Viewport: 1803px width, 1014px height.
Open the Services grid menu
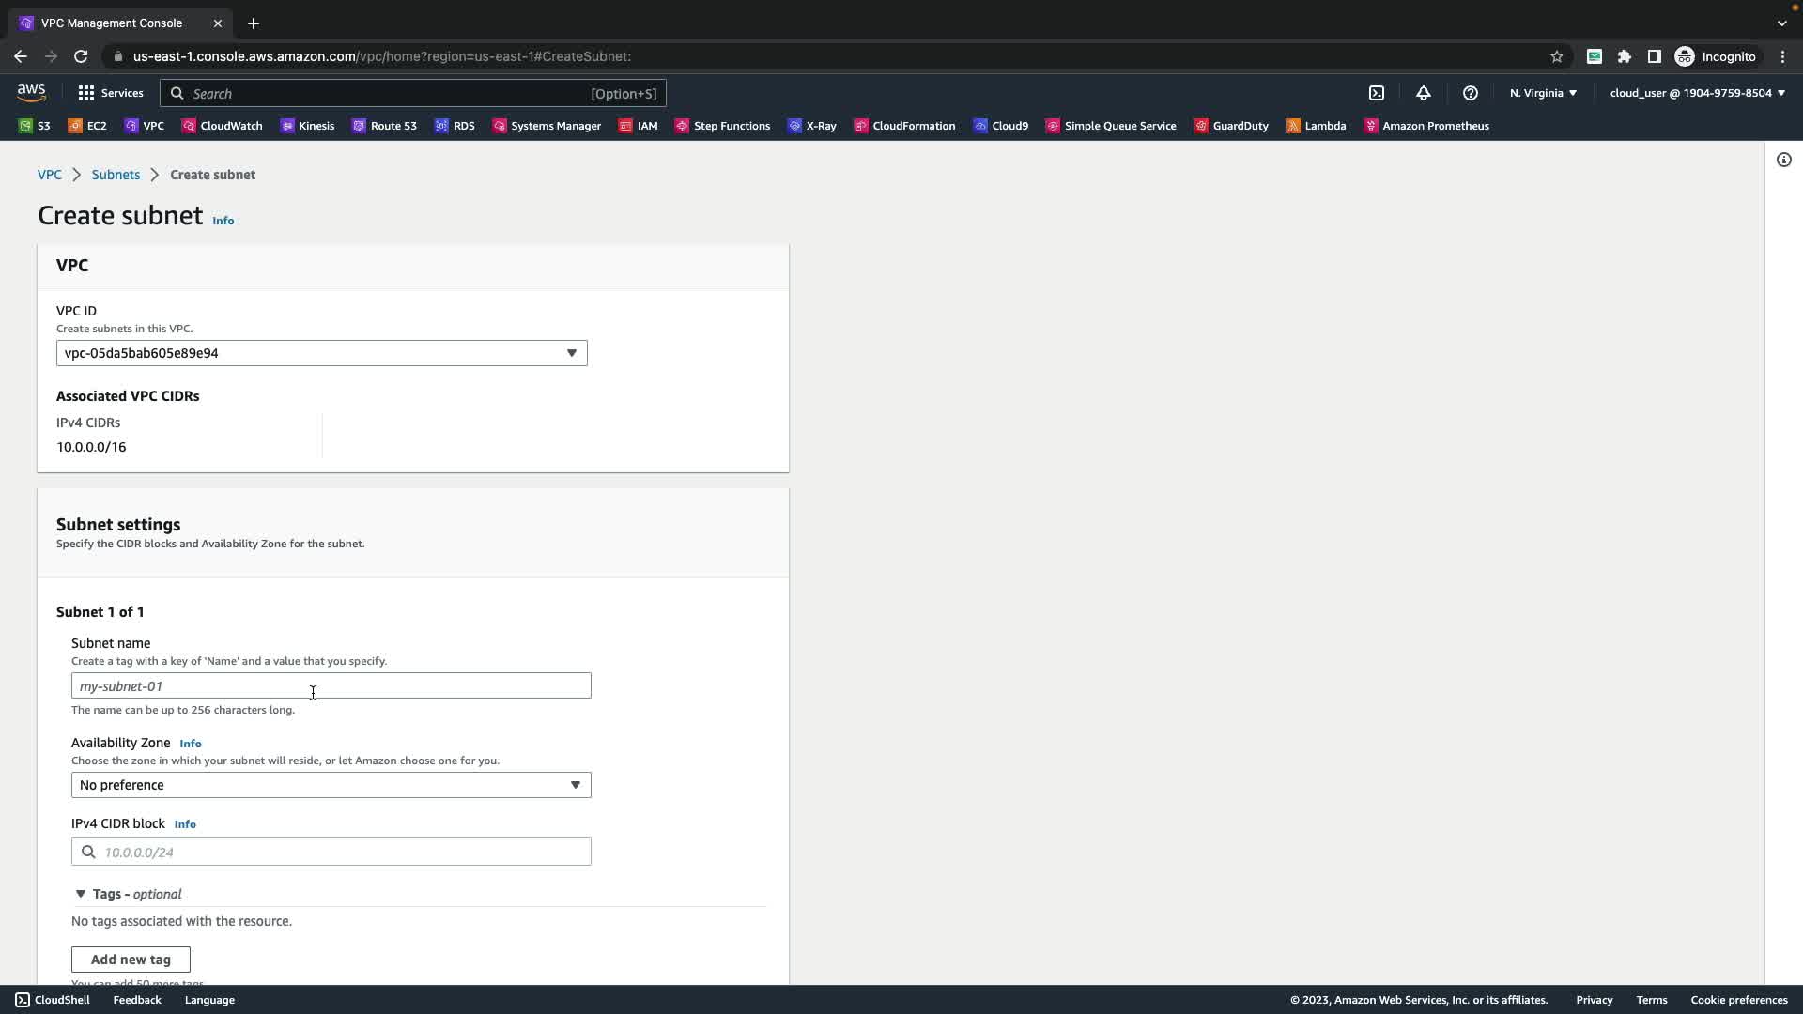pyautogui.click(x=111, y=93)
